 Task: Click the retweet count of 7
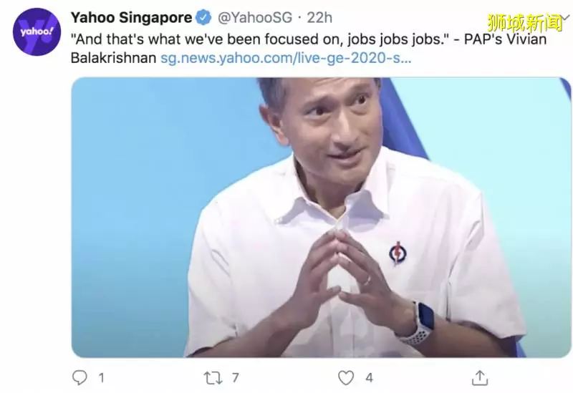tap(236, 378)
